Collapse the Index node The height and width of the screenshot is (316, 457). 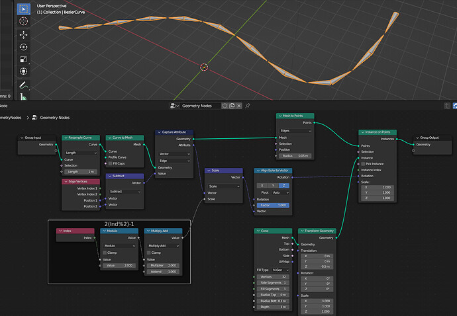tap(60, 231)
